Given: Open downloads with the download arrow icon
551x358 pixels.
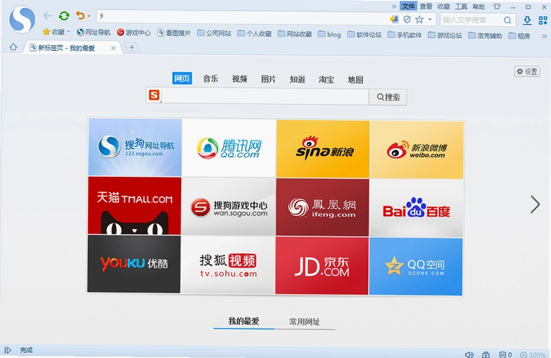Looking at the screenshot, I should pos(527,20).
